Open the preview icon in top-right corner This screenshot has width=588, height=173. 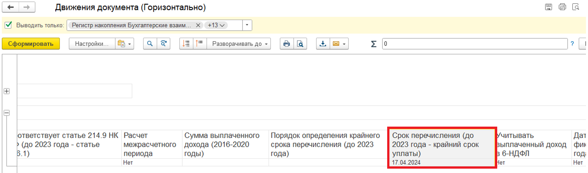576,7
